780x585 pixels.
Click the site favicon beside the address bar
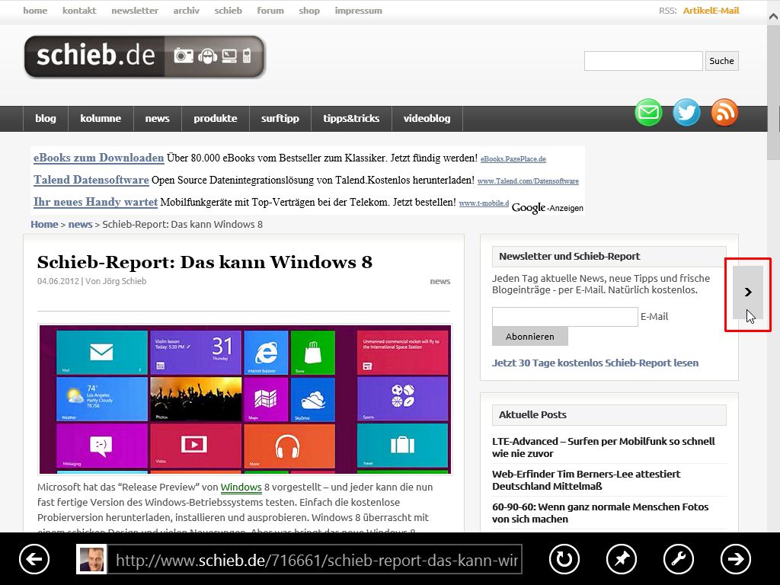tap(91, 559)
